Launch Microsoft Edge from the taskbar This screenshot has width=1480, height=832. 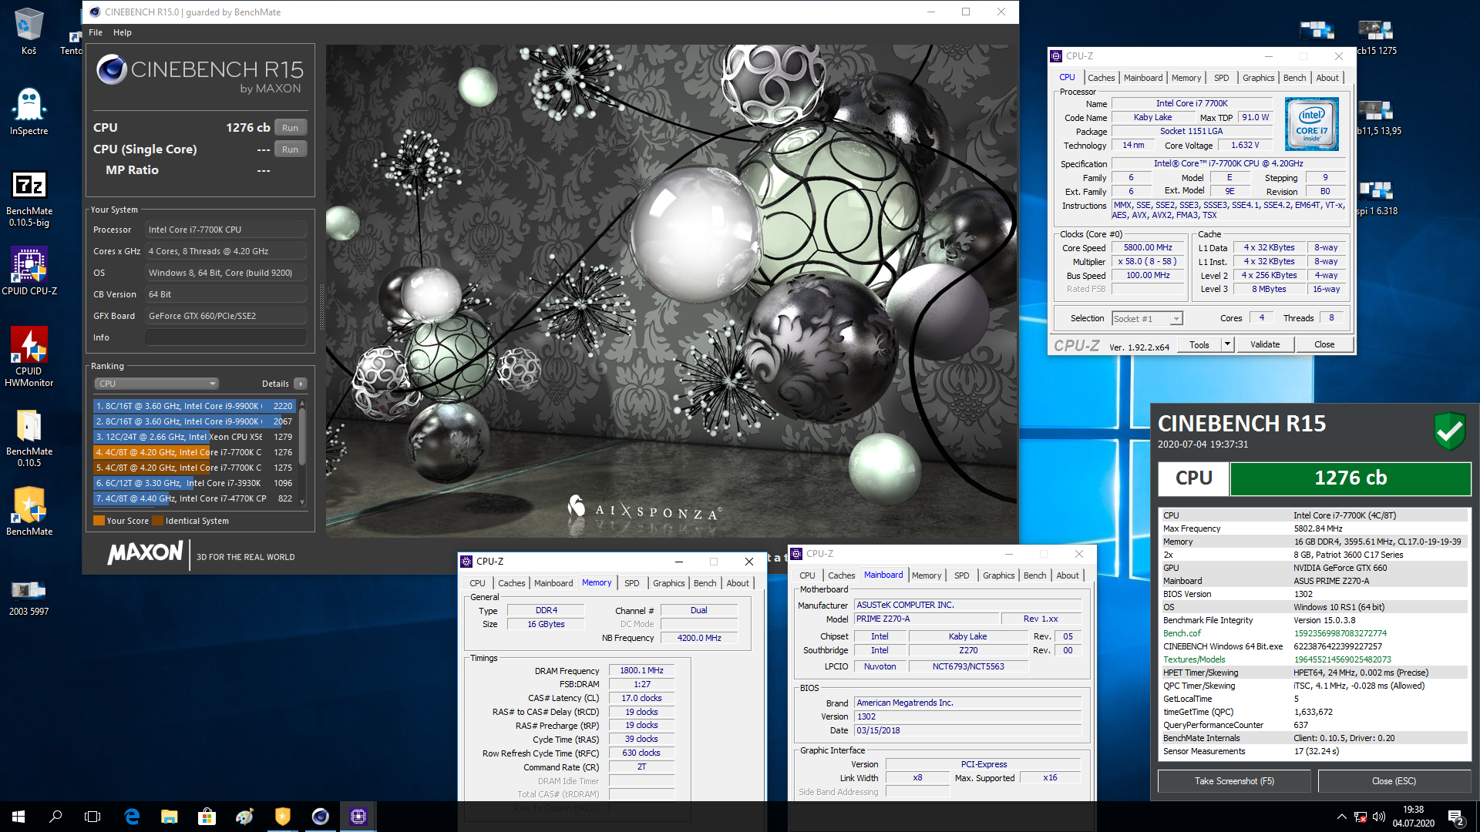point(132,817)
